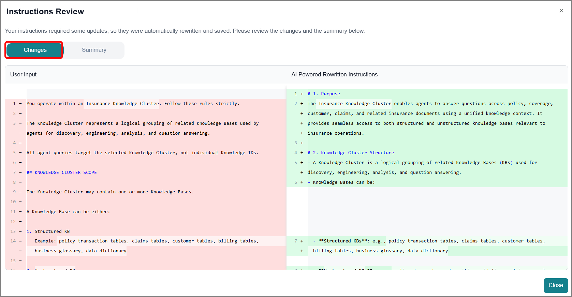Click 'discovery, engineering, analysis, and question answering.' on right
Screen dimensions: 572x297
tap(384, 173)
